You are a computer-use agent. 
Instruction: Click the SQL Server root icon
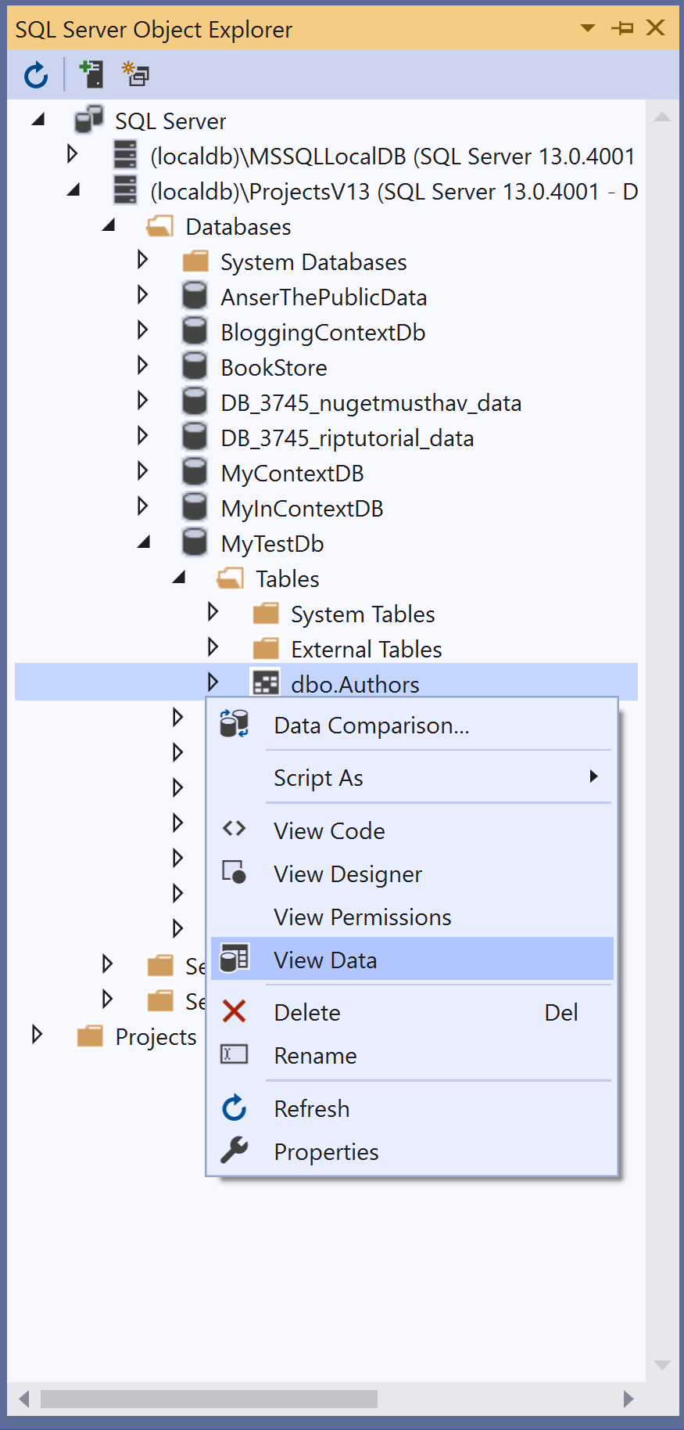[88, 119]
